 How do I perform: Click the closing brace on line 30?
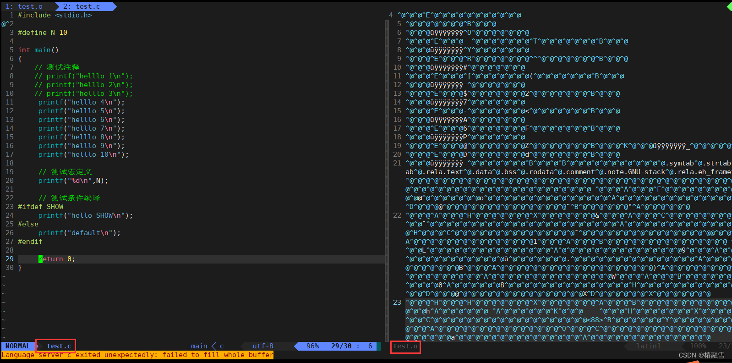[20, 268]
